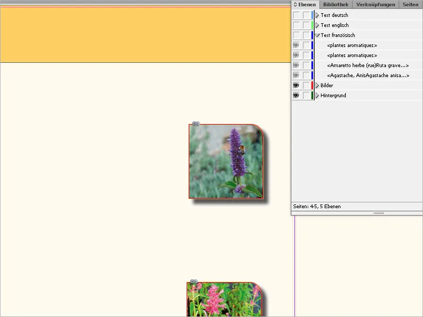Image resolution: width=423 pixels, height=317 pixels.
Task: Lock the Hintergrund layer
Action: [x=306, y=96]
